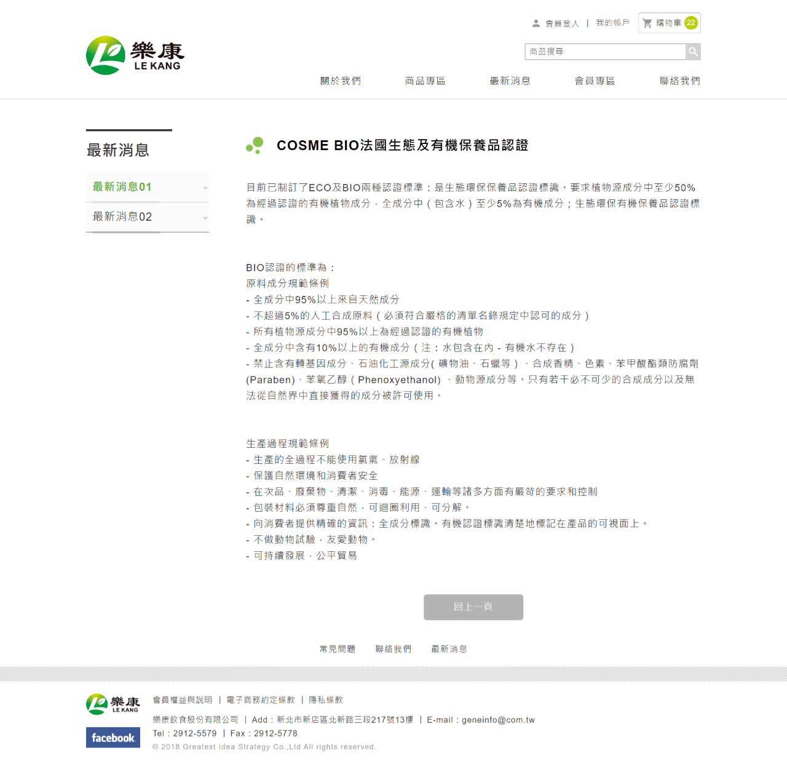Open 購物車 cart button
The width and height of the screenshot is (787, 766).
pos(670,23)
